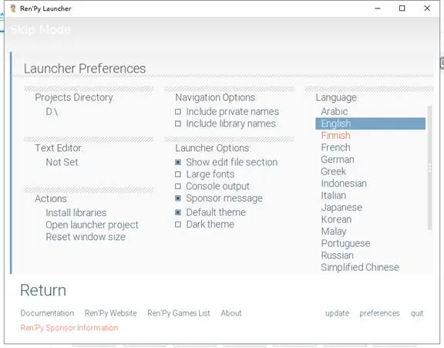This screenshot has width=444, height=348.
Task: Click Reset window size action
Action: [86, 237]
